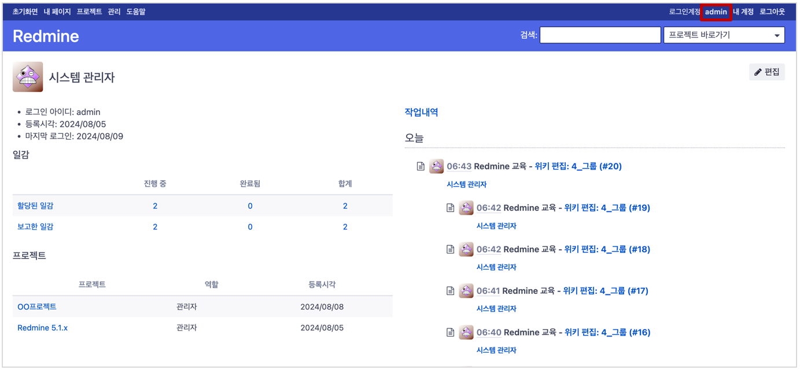Image resolution: width=800 pixels, height=370 pixels.
Task: Open 프로젝트 top menu item
Action: 89,12
